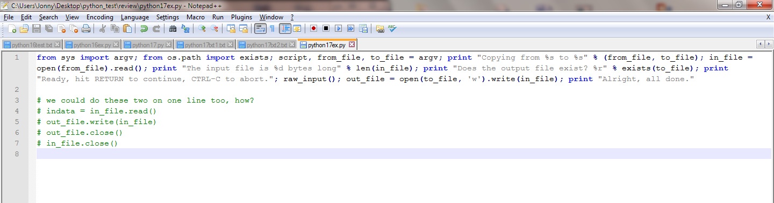Redo action with the grey arrow icon
The width and height of the screenshot is (774, 203).
156,28
